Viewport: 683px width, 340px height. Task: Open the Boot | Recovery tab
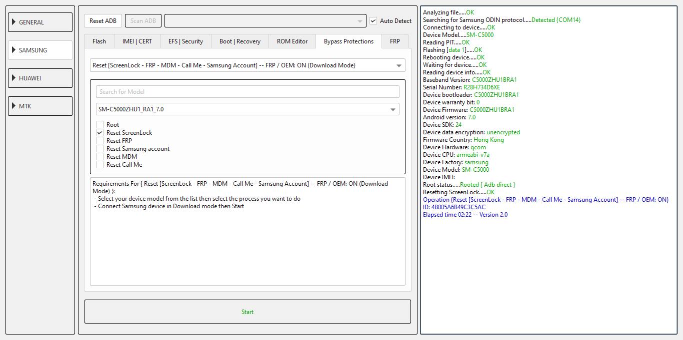[x=240, y=41]
